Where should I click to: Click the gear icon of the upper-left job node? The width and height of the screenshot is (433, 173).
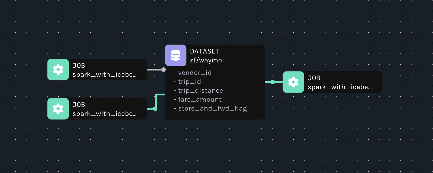coord(58,69)
